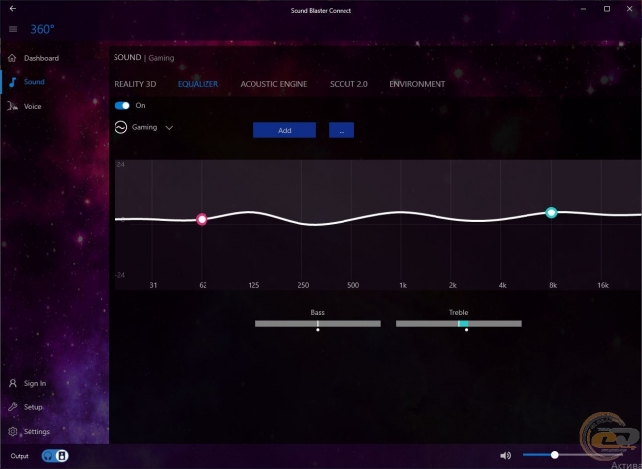Open the more options ellipsis button
Screen dimensions: 642x469
coord(342,130)
